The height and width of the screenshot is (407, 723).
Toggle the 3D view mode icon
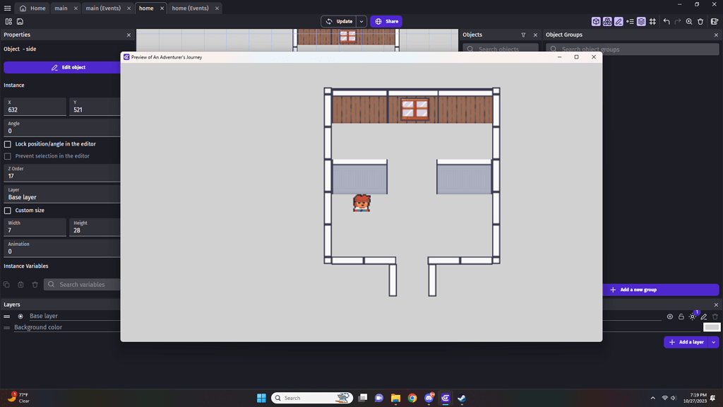coord(596,22)
